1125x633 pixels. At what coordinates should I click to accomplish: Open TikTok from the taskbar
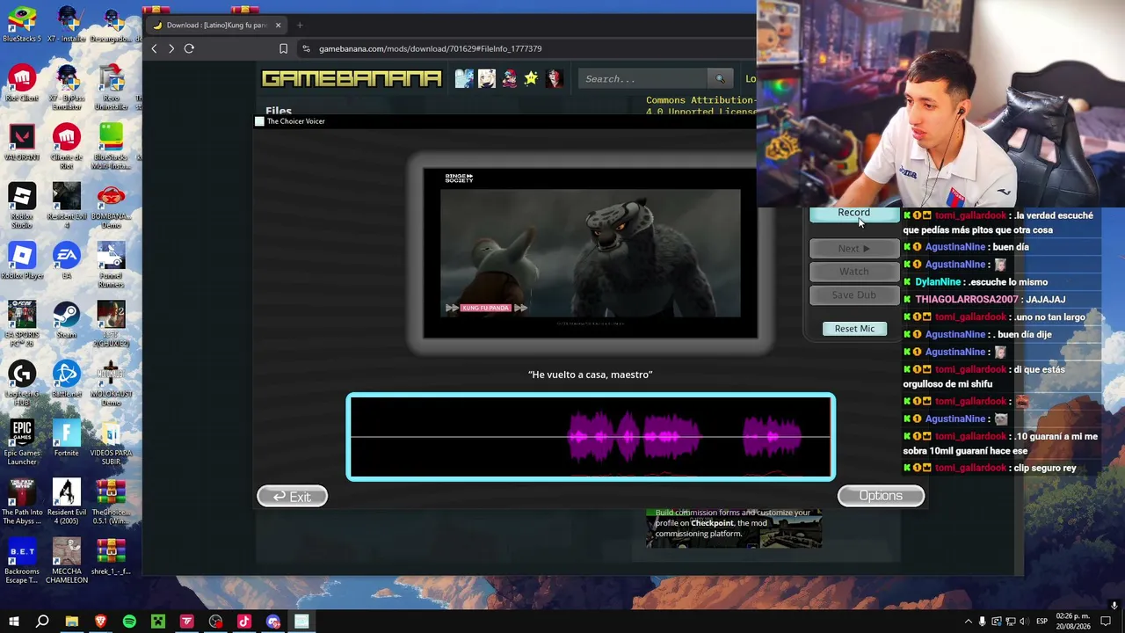244,622
